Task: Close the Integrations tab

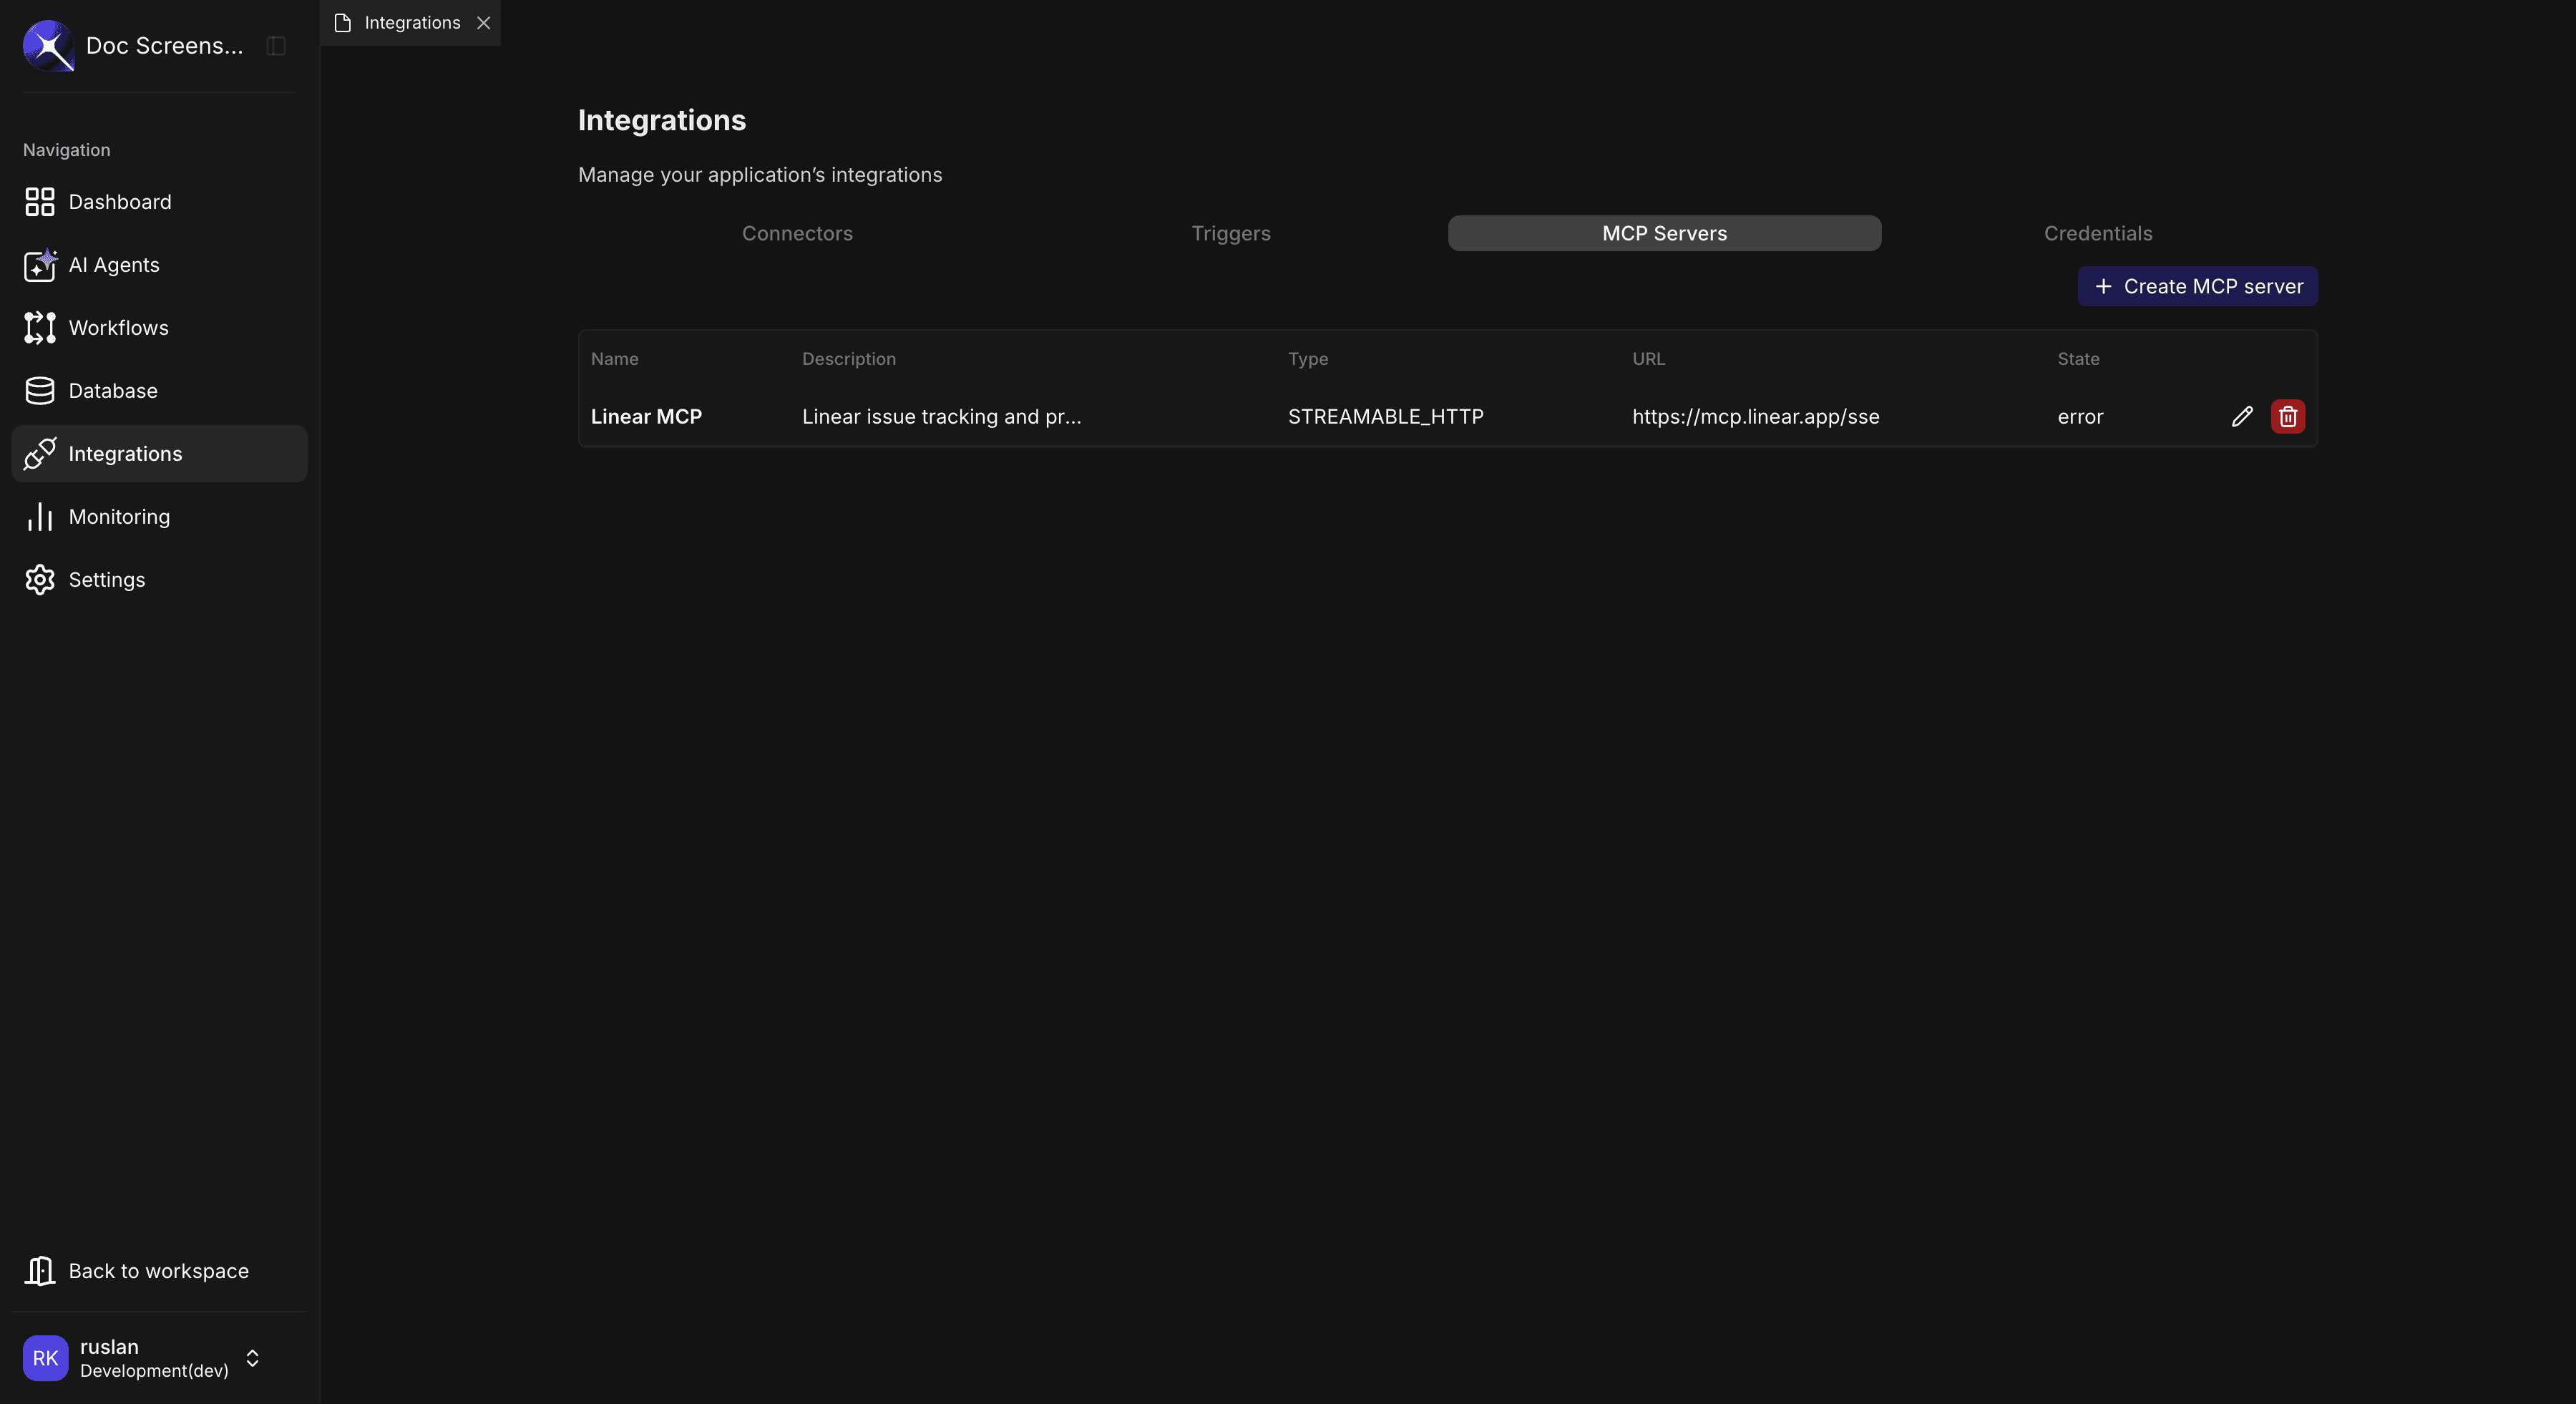Action: 485,22
